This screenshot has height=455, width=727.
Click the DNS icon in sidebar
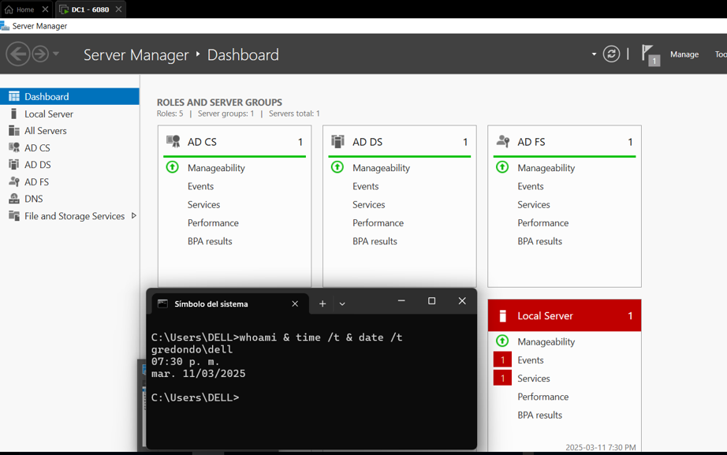[x=14, y=199]
